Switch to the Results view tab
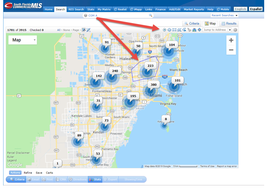Image resolution: width=268 pixels, height=188 pixels. coord(229,23)
